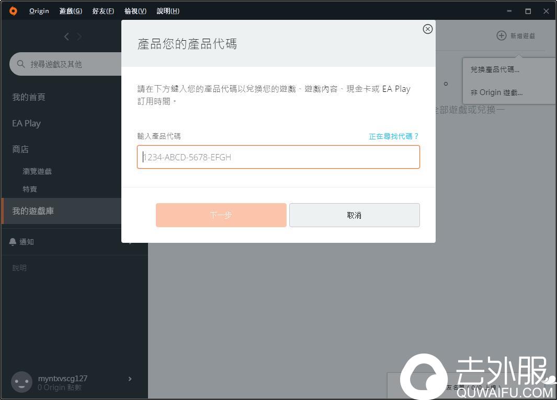Choose 非 Origin 遊戲... menu entry

pos(497,92)
